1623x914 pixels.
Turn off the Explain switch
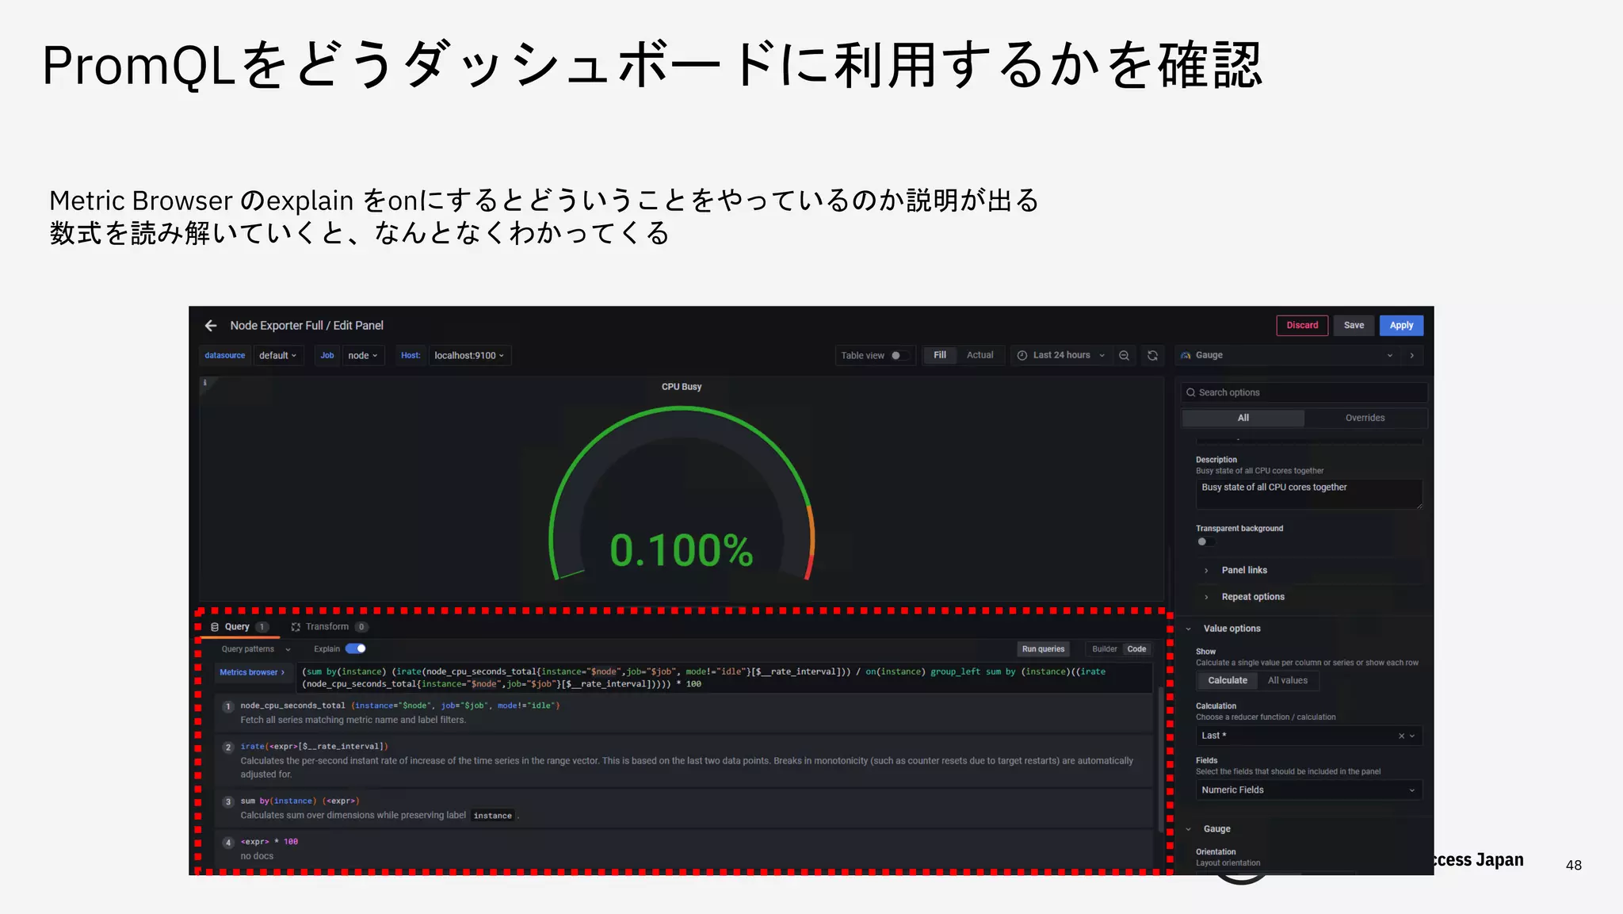pyautogui.click(x=356, y=649)
